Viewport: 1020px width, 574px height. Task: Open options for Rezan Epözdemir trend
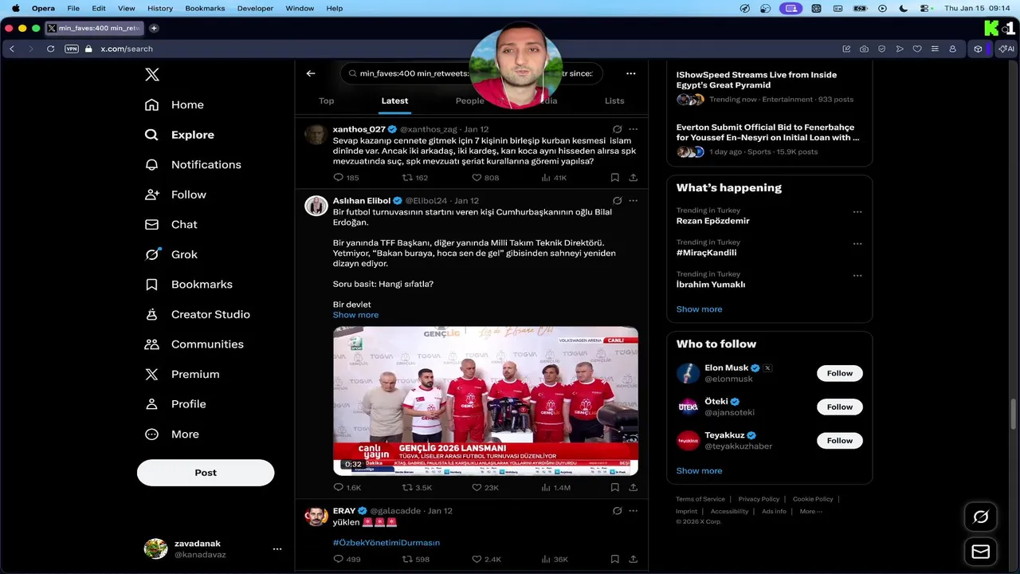pos(857,212)
